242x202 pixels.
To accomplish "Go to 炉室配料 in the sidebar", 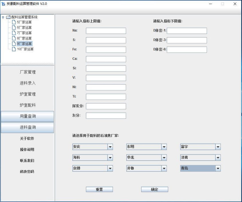I will coord(27,105).
